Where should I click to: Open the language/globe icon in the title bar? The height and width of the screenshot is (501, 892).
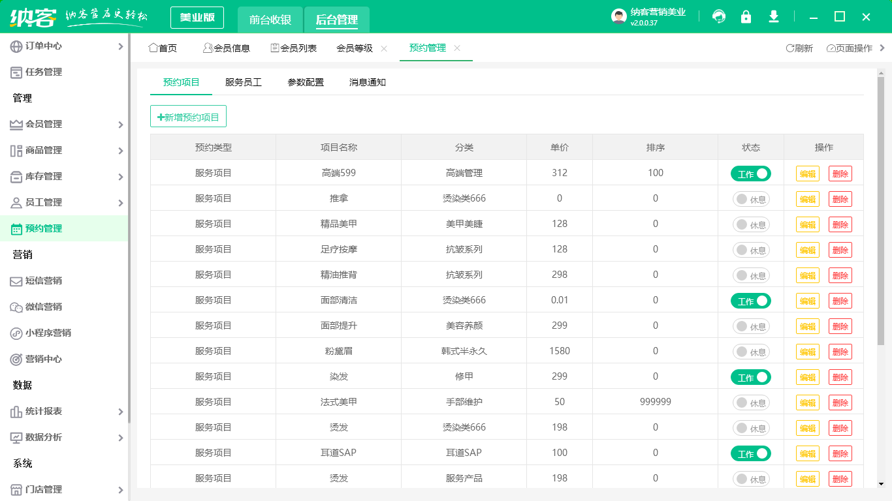coord(719,17)
